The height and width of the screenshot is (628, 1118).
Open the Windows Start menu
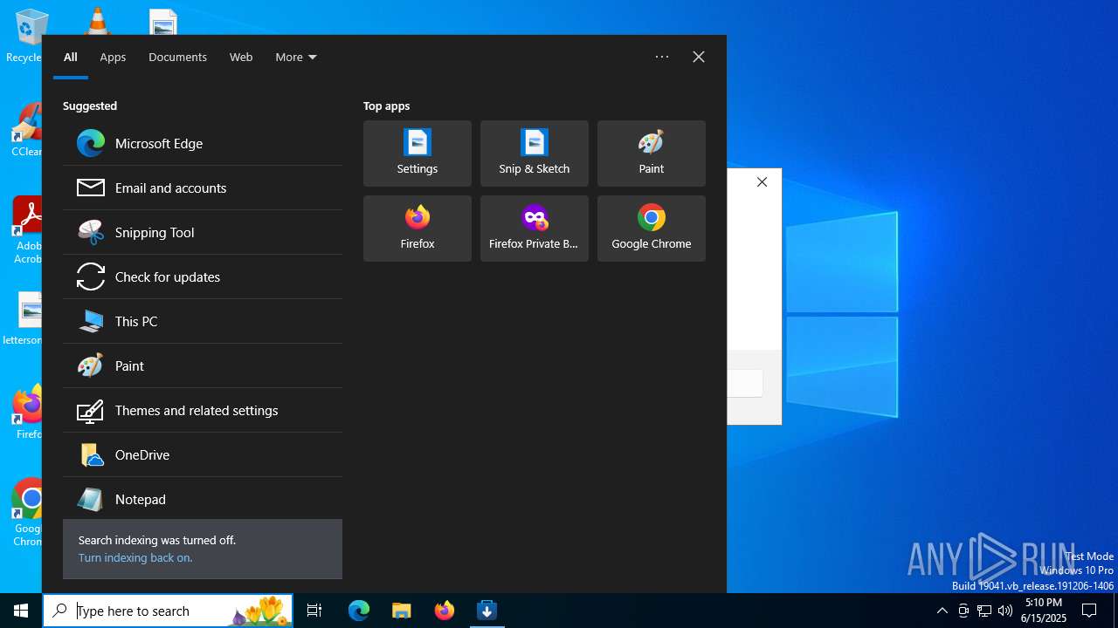coord(21,611)
